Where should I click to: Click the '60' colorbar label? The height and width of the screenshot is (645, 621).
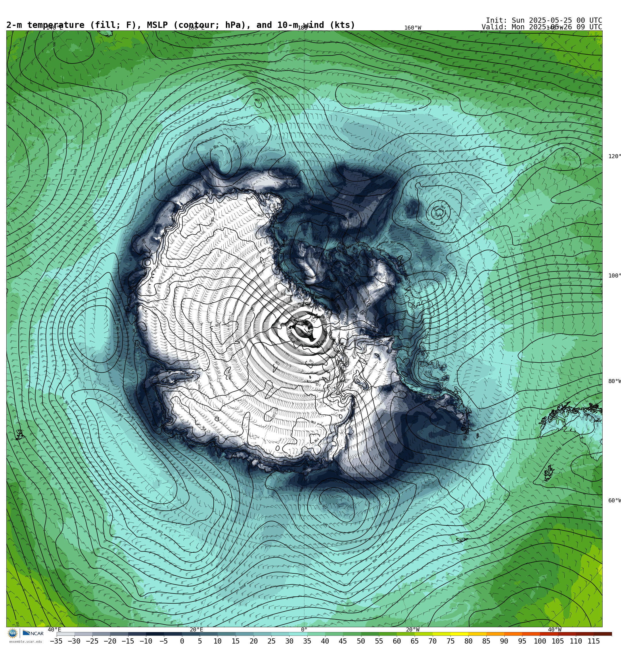(396, 641)
